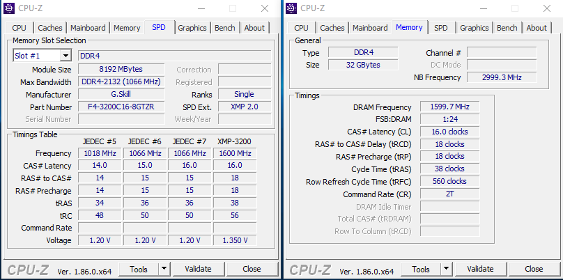Switch to SPD tab in right window
Screen dimensions: 563x280
(x=440, y=28)
